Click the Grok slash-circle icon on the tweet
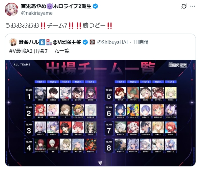Viewport: 201px width, 169px height. pyautogui.click(x=184, y=6)
